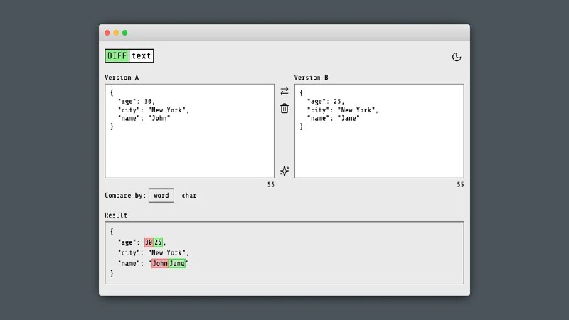Swap Version A and Version B texts
The width and height of the screenshot is (569, 320).
point(284,91)
